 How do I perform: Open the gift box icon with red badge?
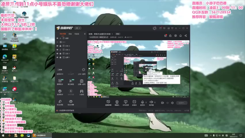(165, 36)
